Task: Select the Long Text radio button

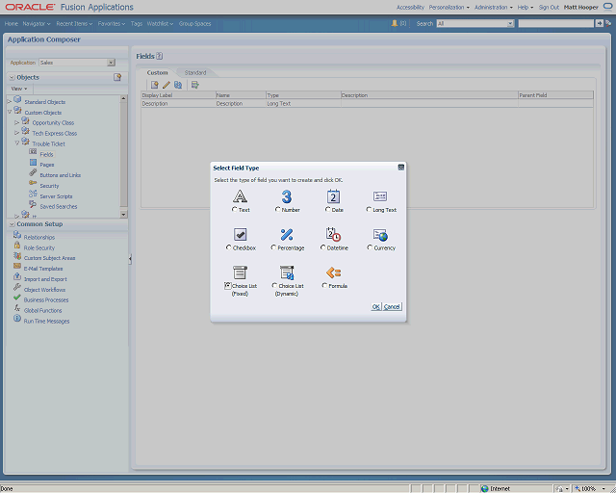Action: [369, 210]
